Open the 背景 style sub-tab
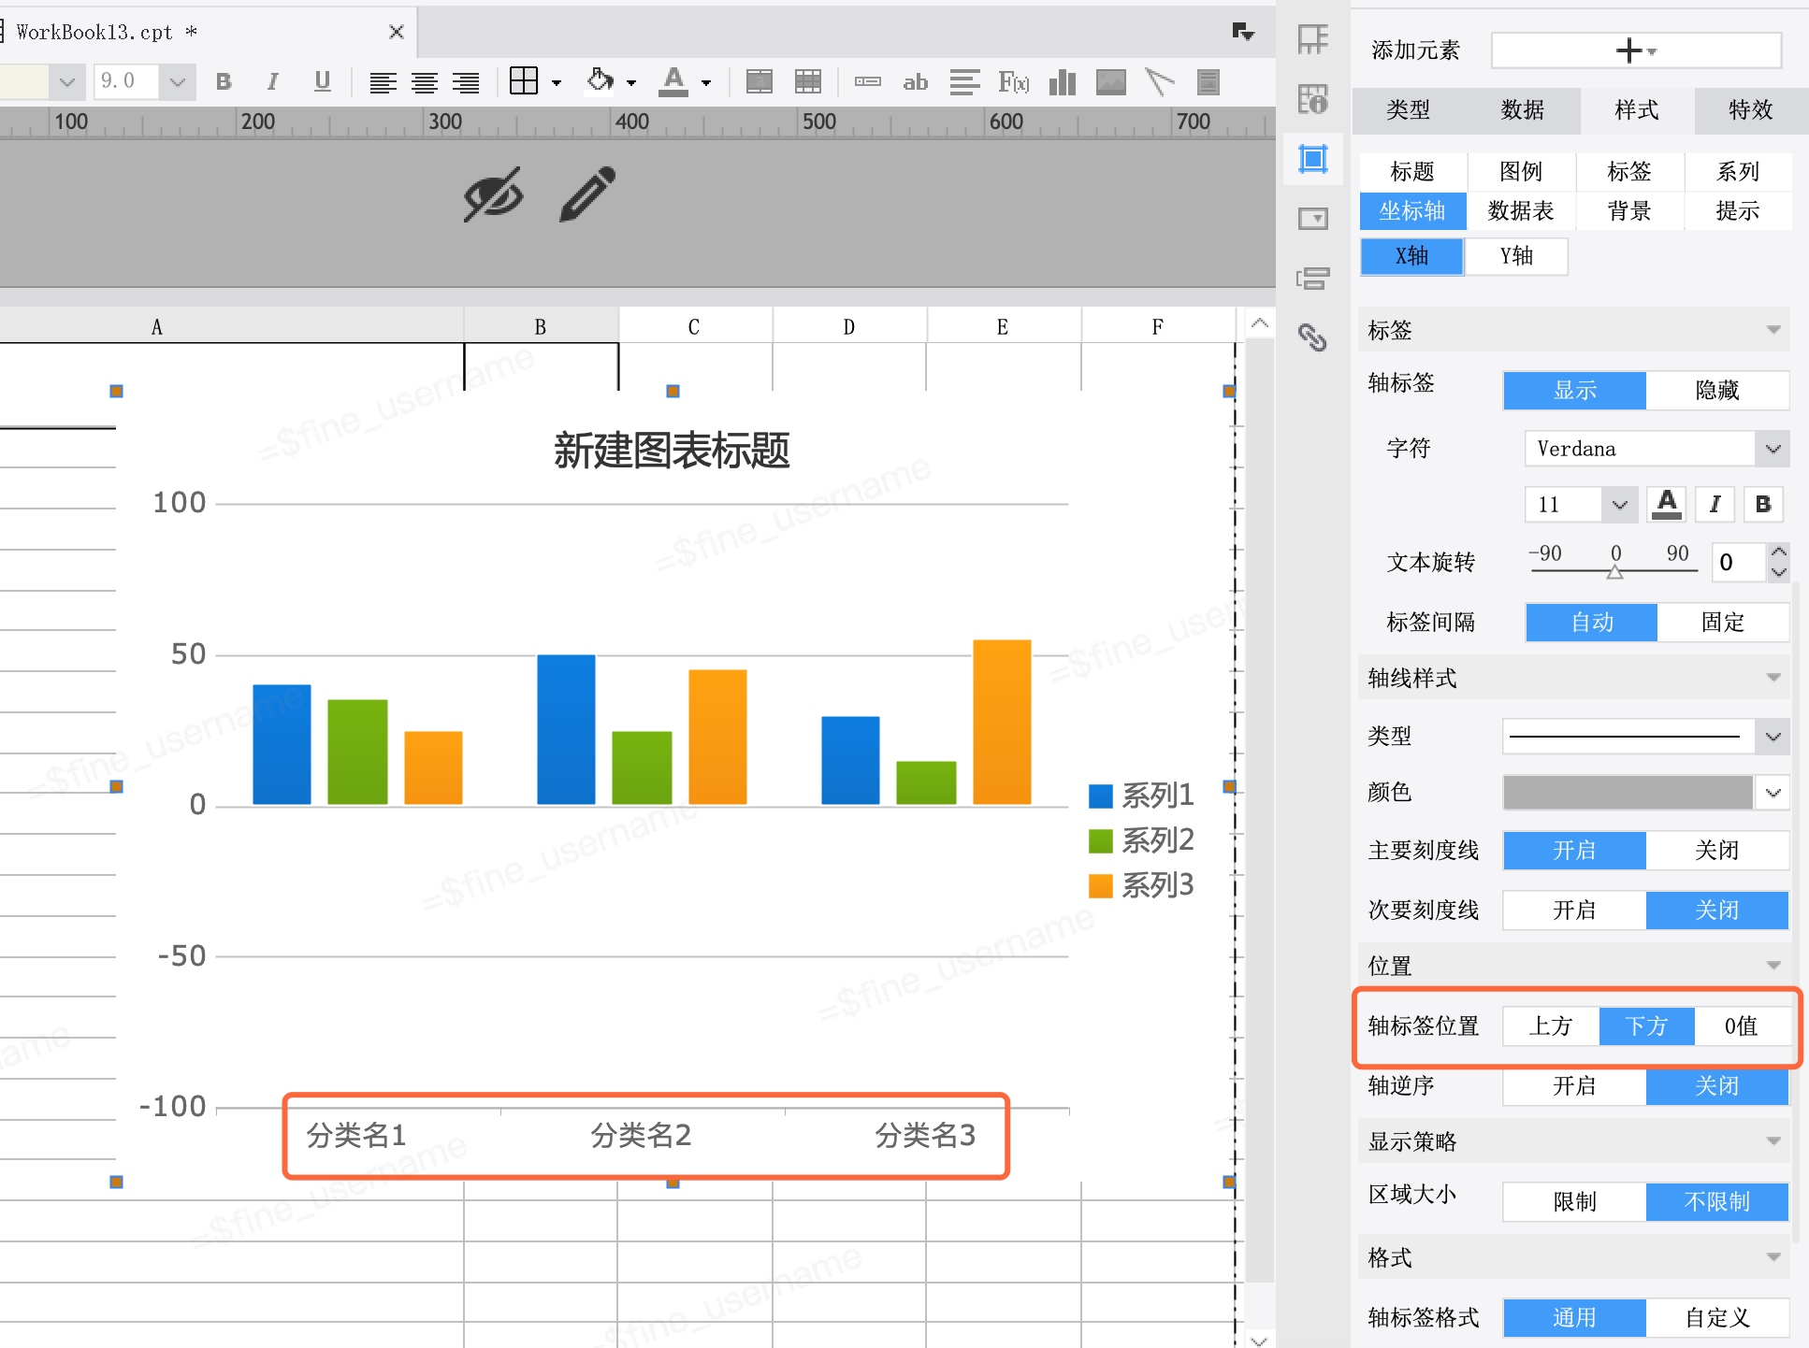1809x1348 pixels. pos(1629,210)
